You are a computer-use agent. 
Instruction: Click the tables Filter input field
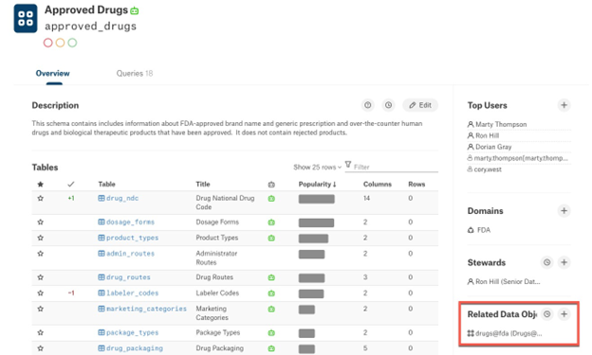[x=392, y=167]
